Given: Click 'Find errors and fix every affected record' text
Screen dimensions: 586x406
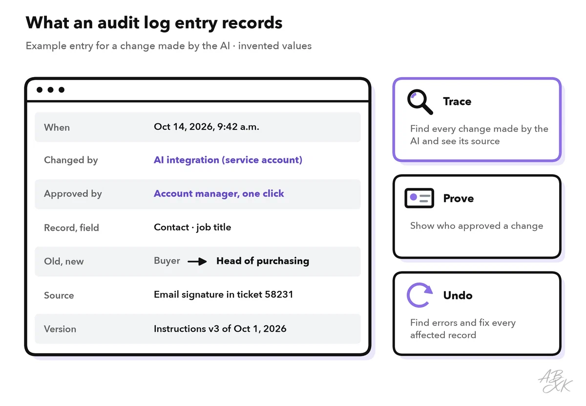Looking at the screenshot, I should tap(463, 329).
